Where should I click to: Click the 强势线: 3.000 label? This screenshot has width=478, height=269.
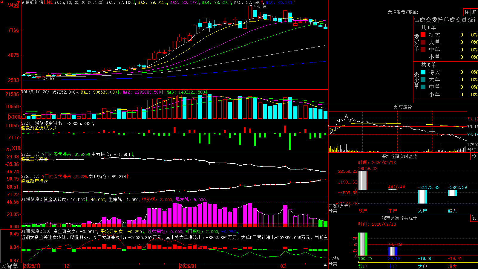157,199
